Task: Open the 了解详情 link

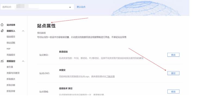Action: [x=110, y=76]
